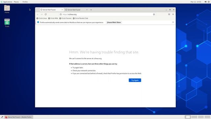Click the show desktop icon in bottom panel

(2, 117)
